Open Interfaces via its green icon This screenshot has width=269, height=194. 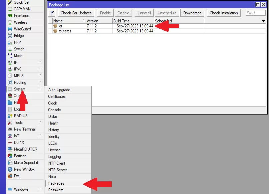pyautogui.click(x=10, y=16)
